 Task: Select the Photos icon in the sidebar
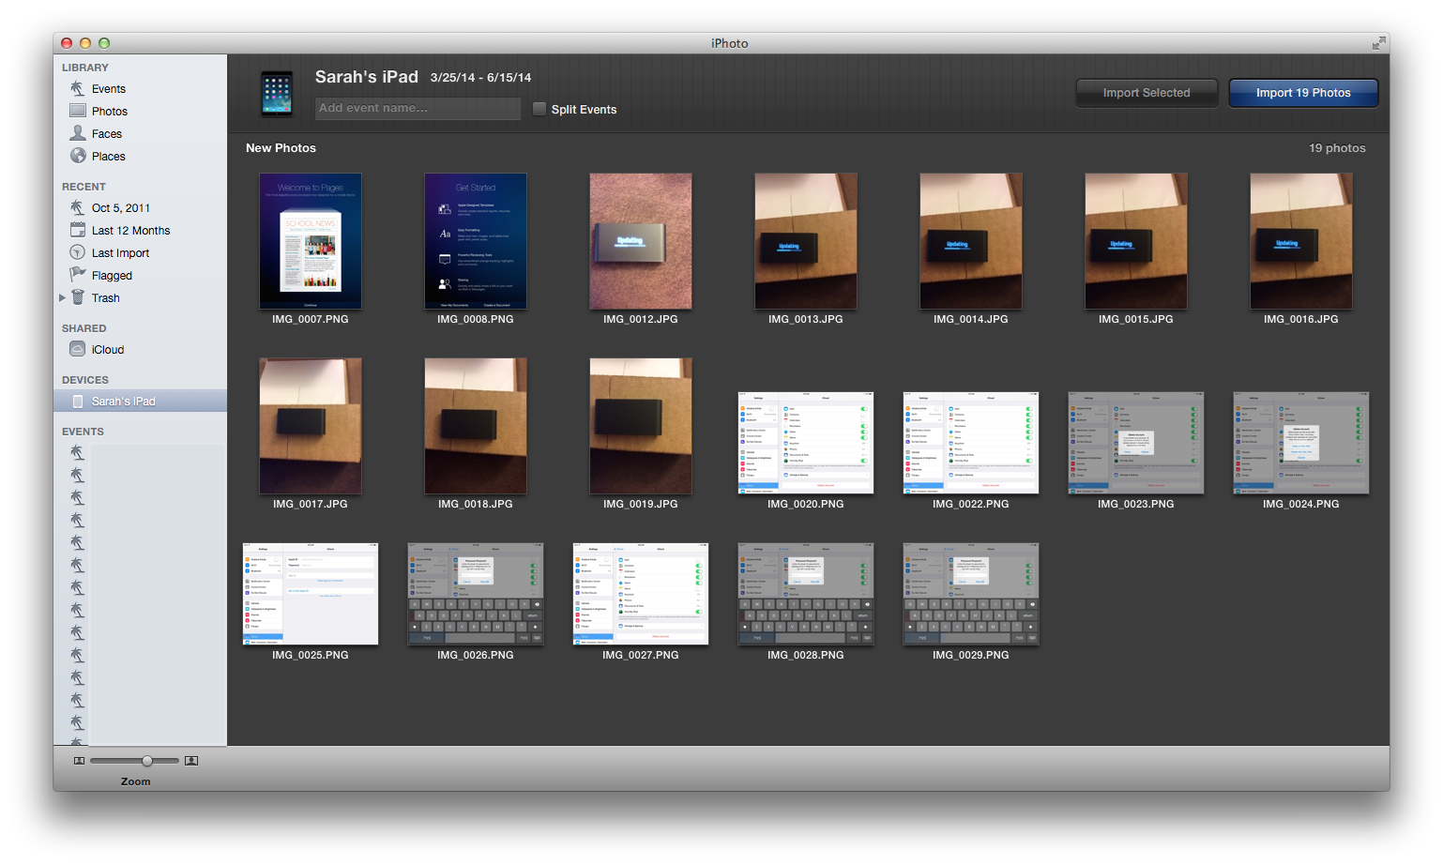pyautogui.click(x=78, y=111)
